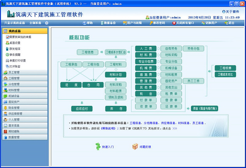Expand 个人管理 sidebar section

click(25, 120)
